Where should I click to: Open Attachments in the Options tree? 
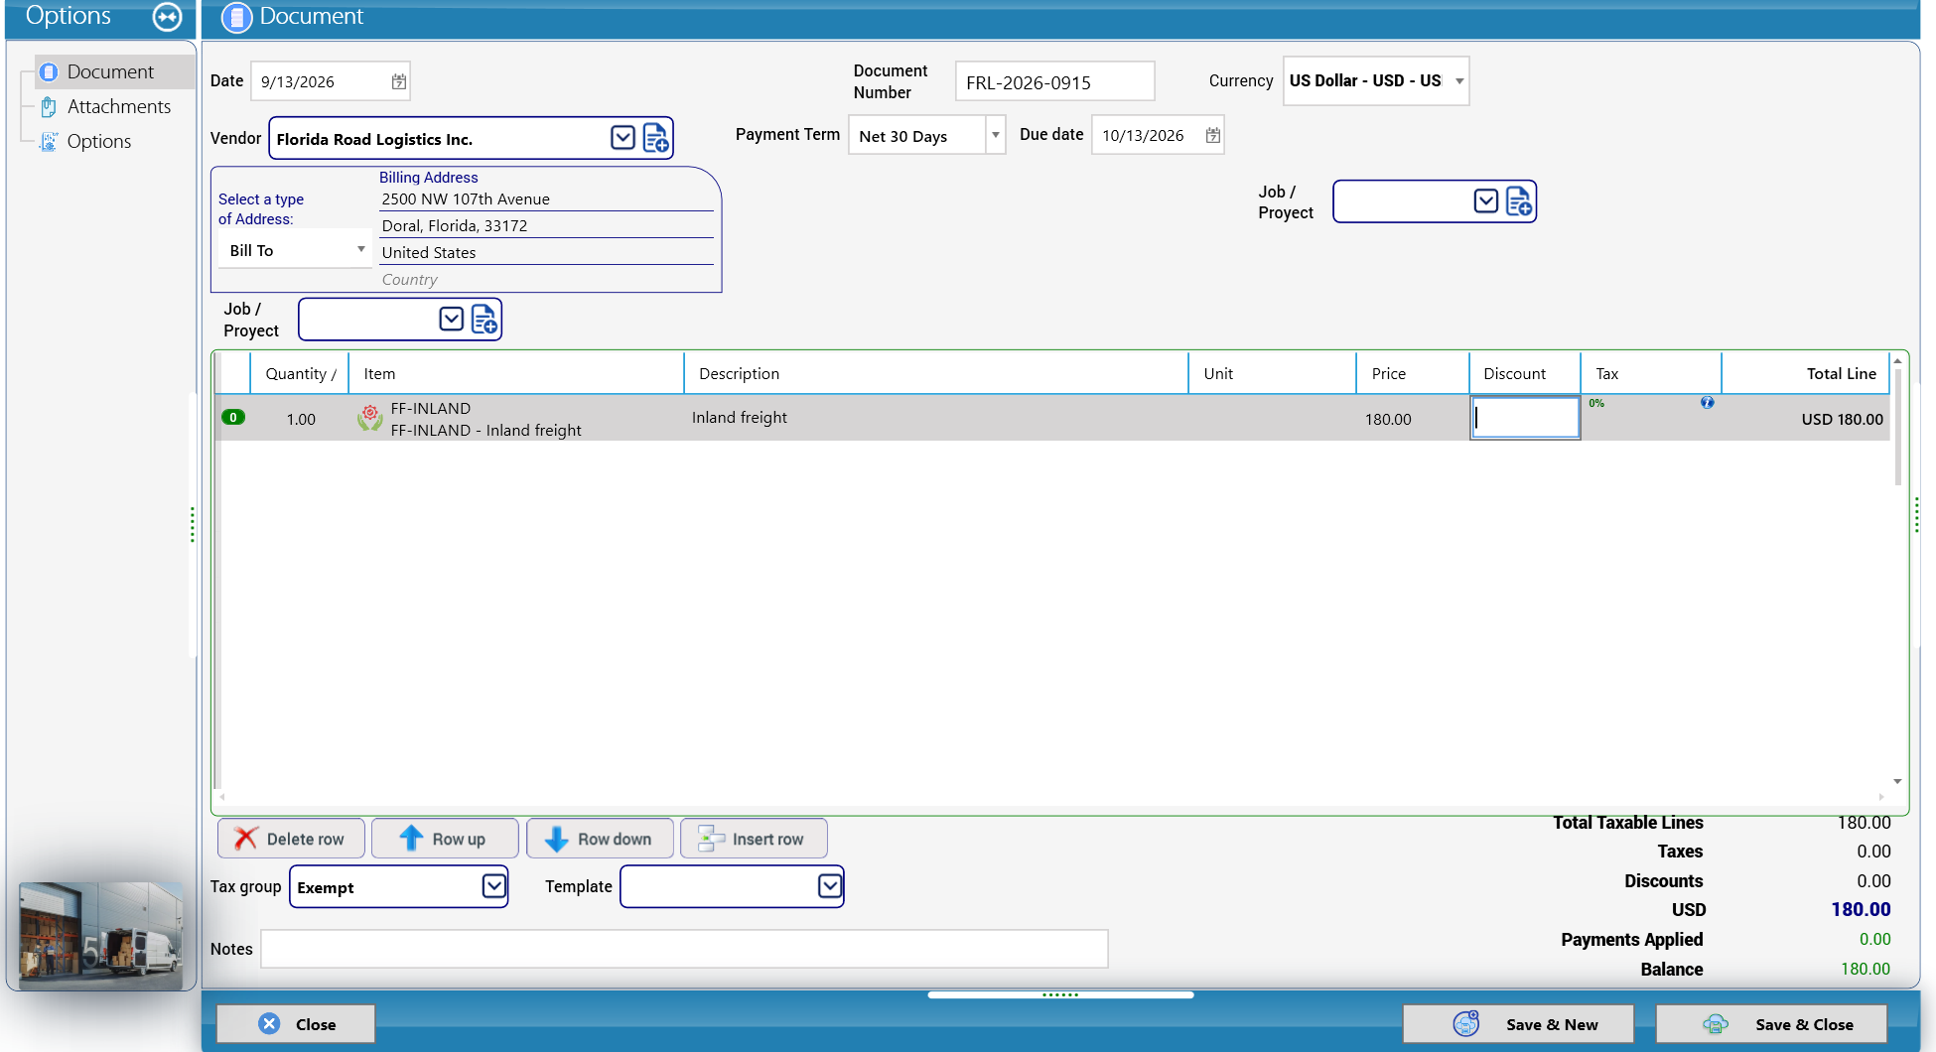(x=119, y=106)
